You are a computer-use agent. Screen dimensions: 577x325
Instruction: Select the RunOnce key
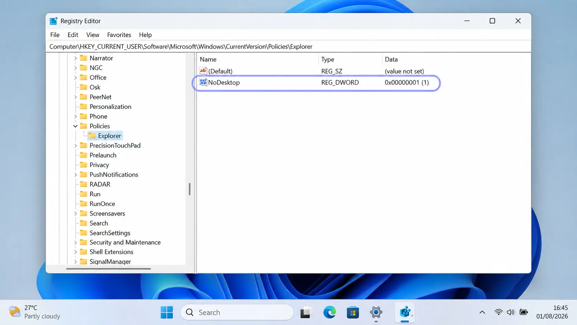click(102, 204)
